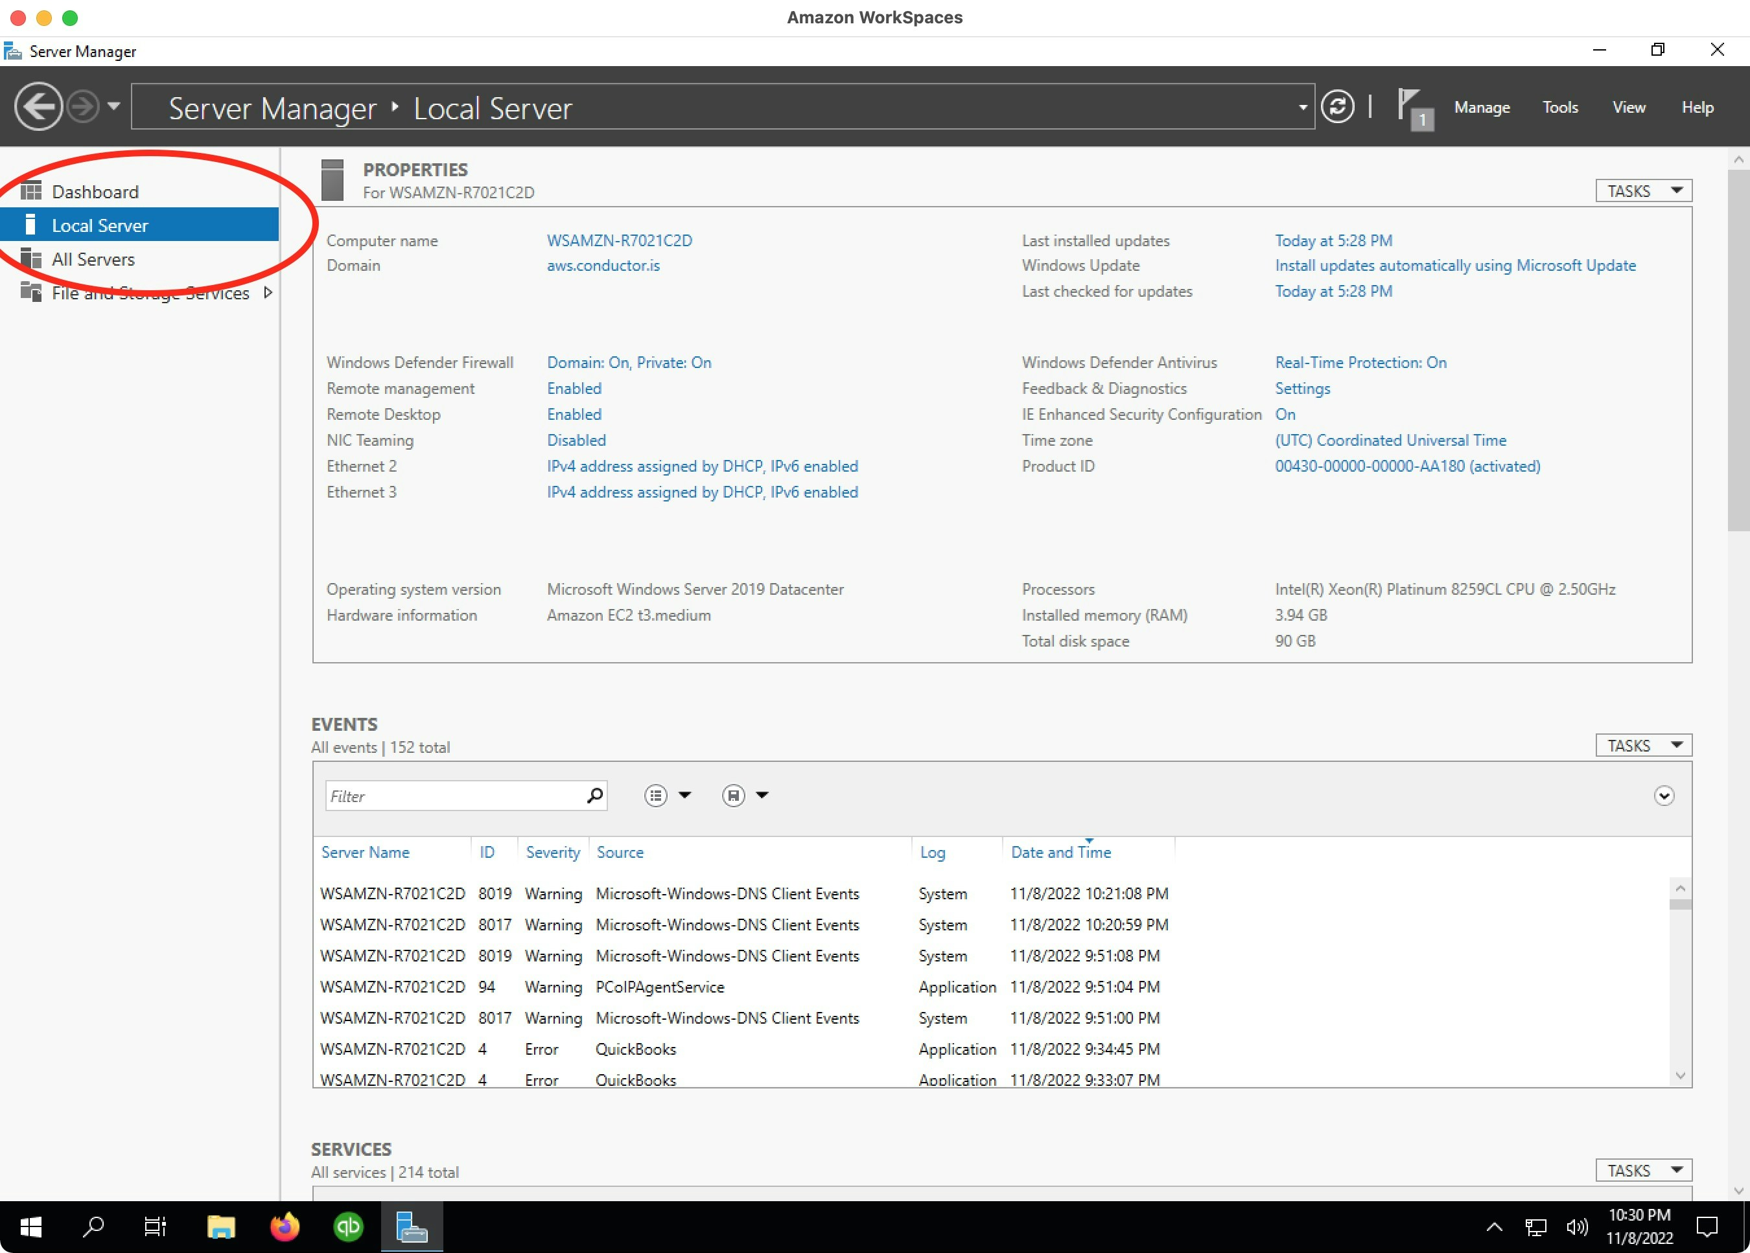Click the main pane vertical scrollbar
Image resolution: width=1750 pixels, height=1253 pixels.
[x=1738, y=351]
